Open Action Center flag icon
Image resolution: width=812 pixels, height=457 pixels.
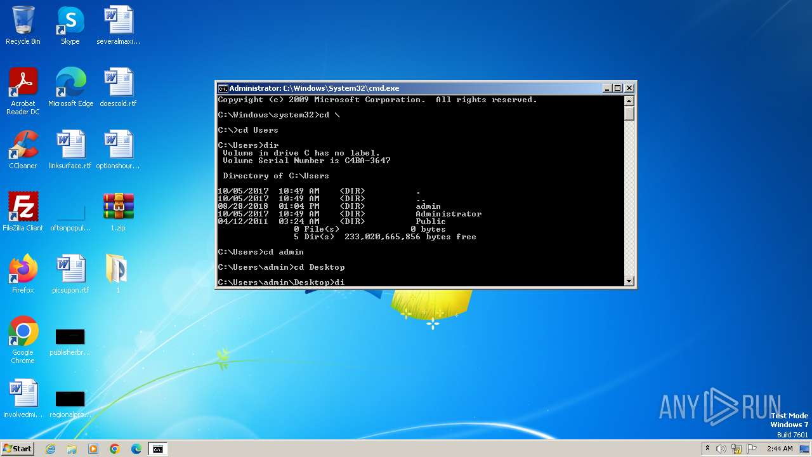tap(752, 449)
